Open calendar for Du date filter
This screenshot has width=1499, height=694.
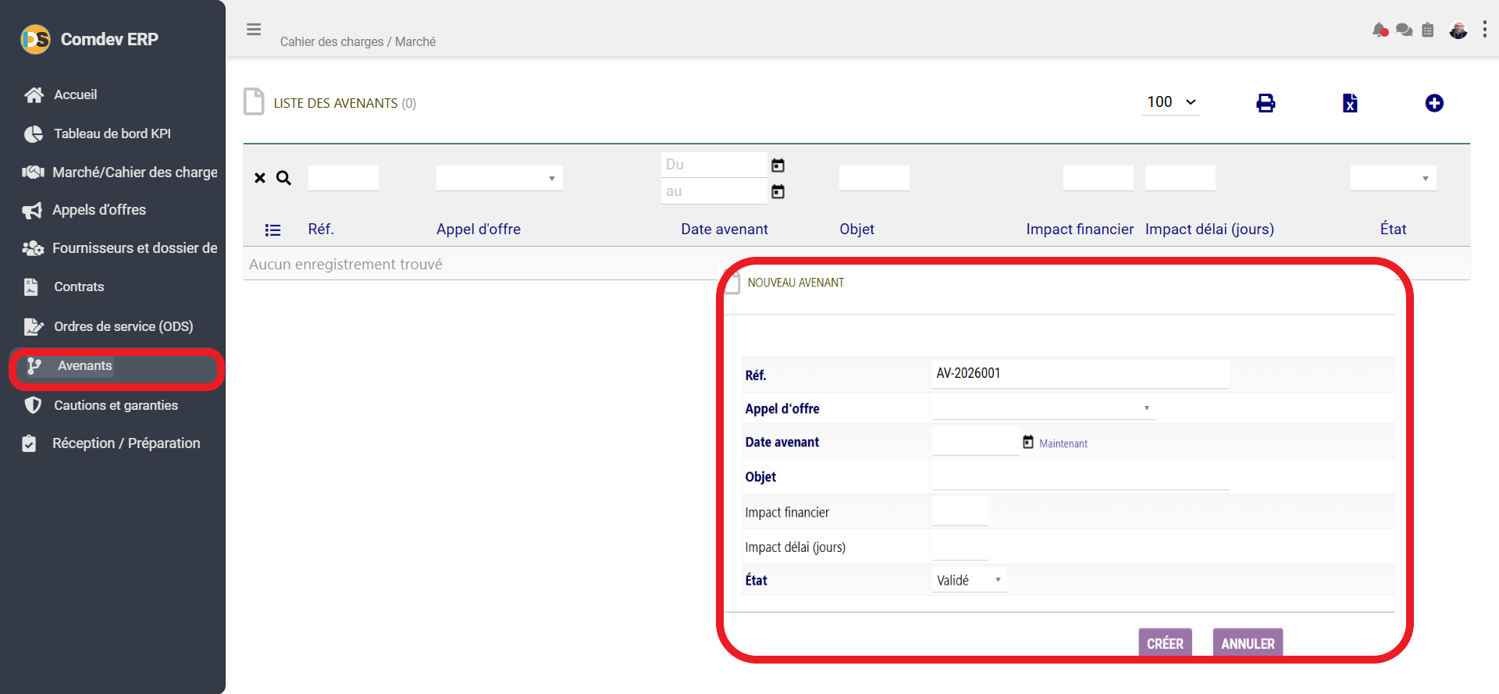778,165
